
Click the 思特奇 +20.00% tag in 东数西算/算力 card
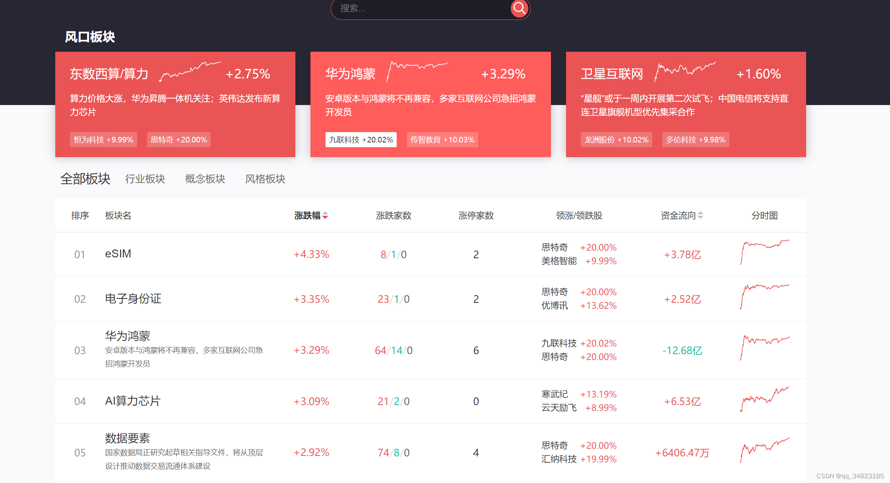[178, 140]
